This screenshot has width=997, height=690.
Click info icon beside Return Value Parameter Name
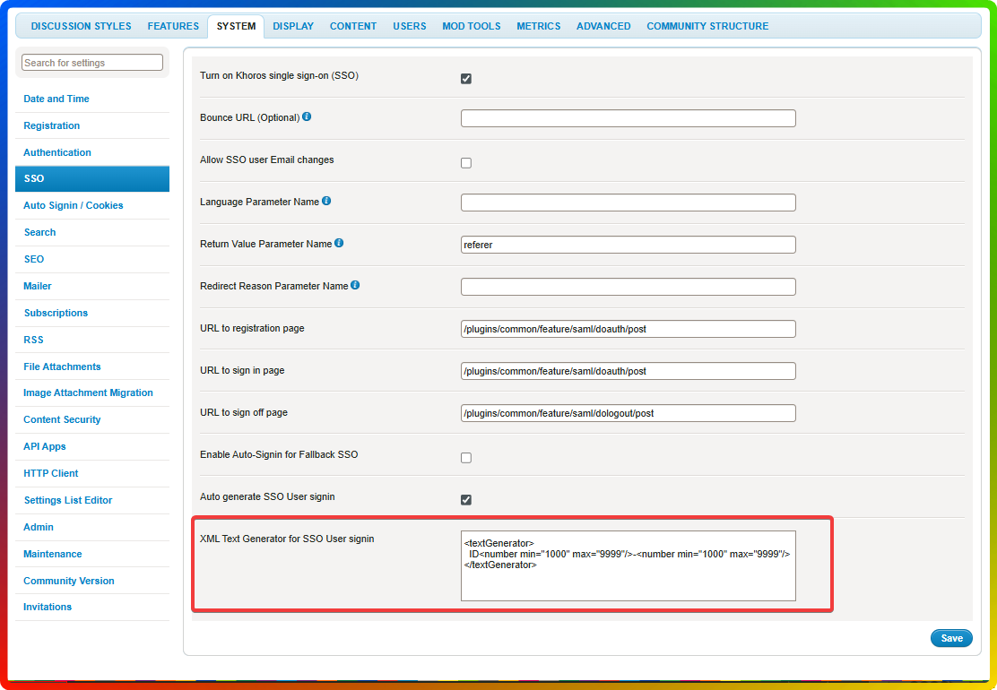pyautogui.click(x=339, y=244)
